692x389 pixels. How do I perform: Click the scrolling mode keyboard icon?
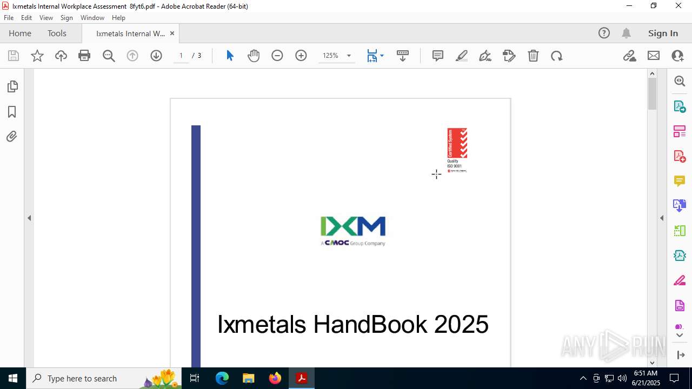click(x=403, y=56)
